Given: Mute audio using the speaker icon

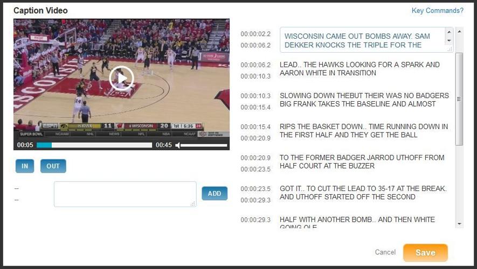Looking at the screenshot, I should click(x=178, y=145).
